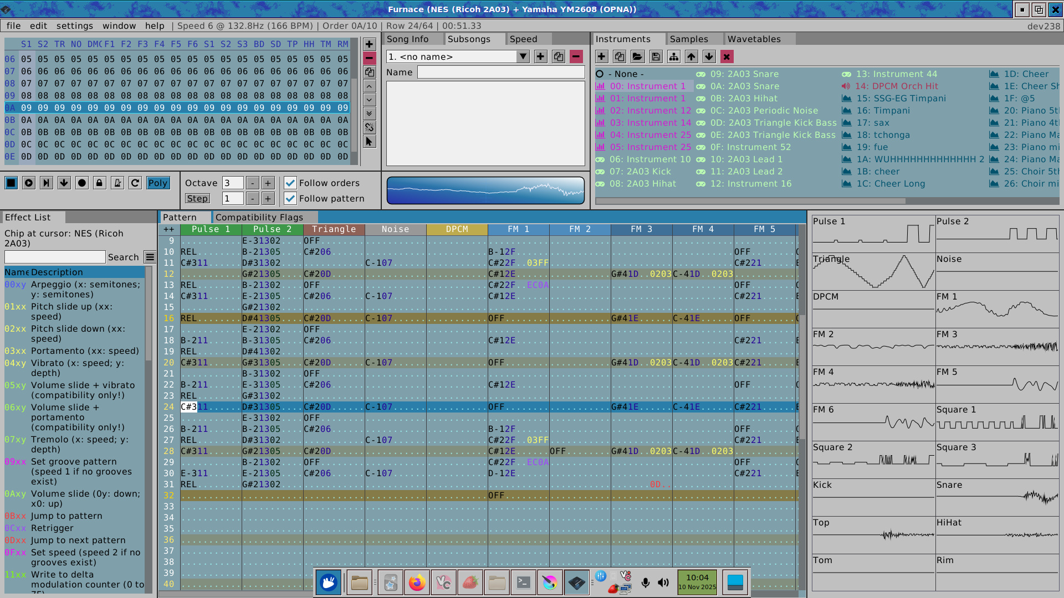Uncheck the Follow pattern checkbox
This screenshot has width=1064, height=598.
pyautogui.click(x=290, y=199)
